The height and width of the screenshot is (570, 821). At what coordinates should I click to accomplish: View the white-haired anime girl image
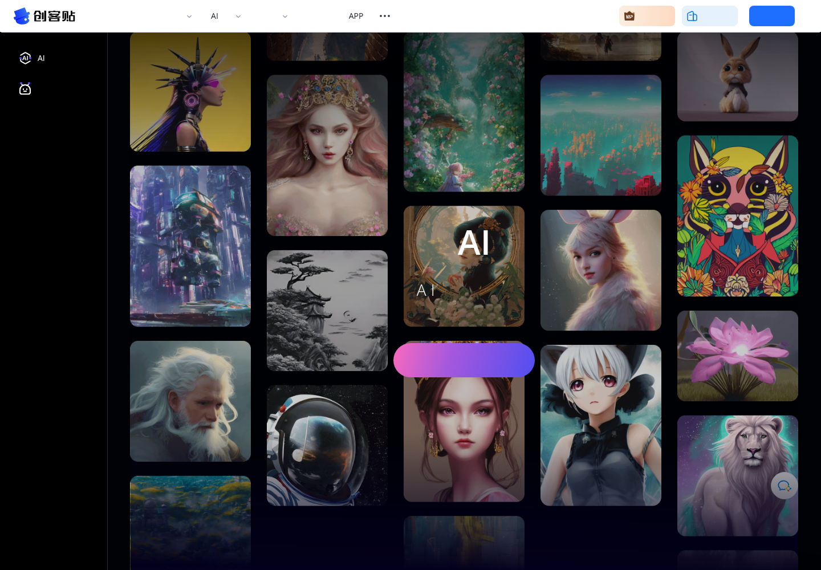coord(601,425)
